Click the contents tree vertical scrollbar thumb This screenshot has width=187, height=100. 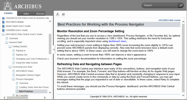[50, 44]
